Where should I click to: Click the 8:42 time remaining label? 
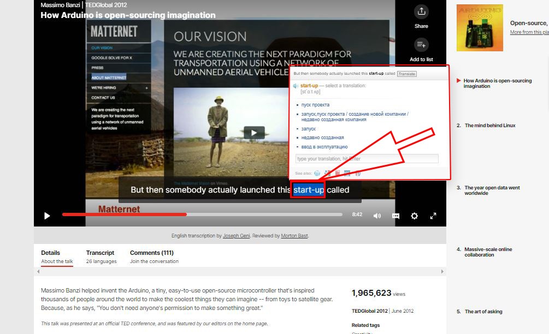coord(357,214)
